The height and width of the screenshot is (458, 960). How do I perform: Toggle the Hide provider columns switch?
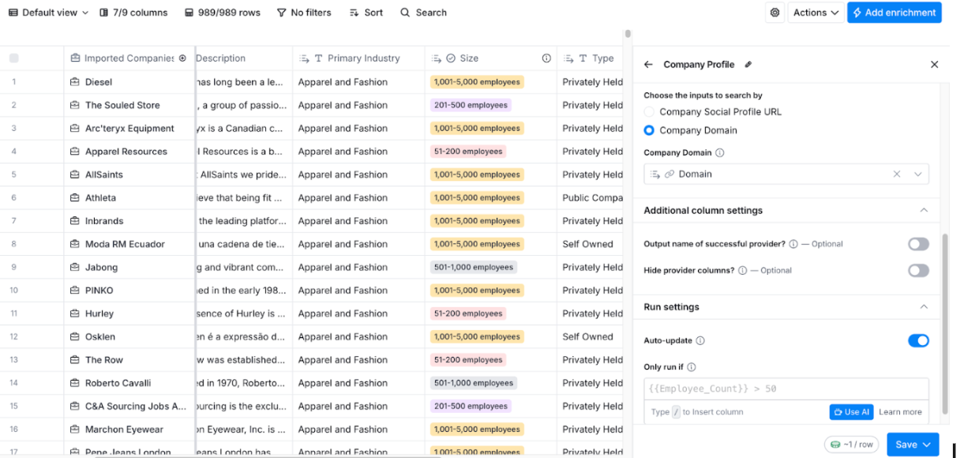coord(918,271)
